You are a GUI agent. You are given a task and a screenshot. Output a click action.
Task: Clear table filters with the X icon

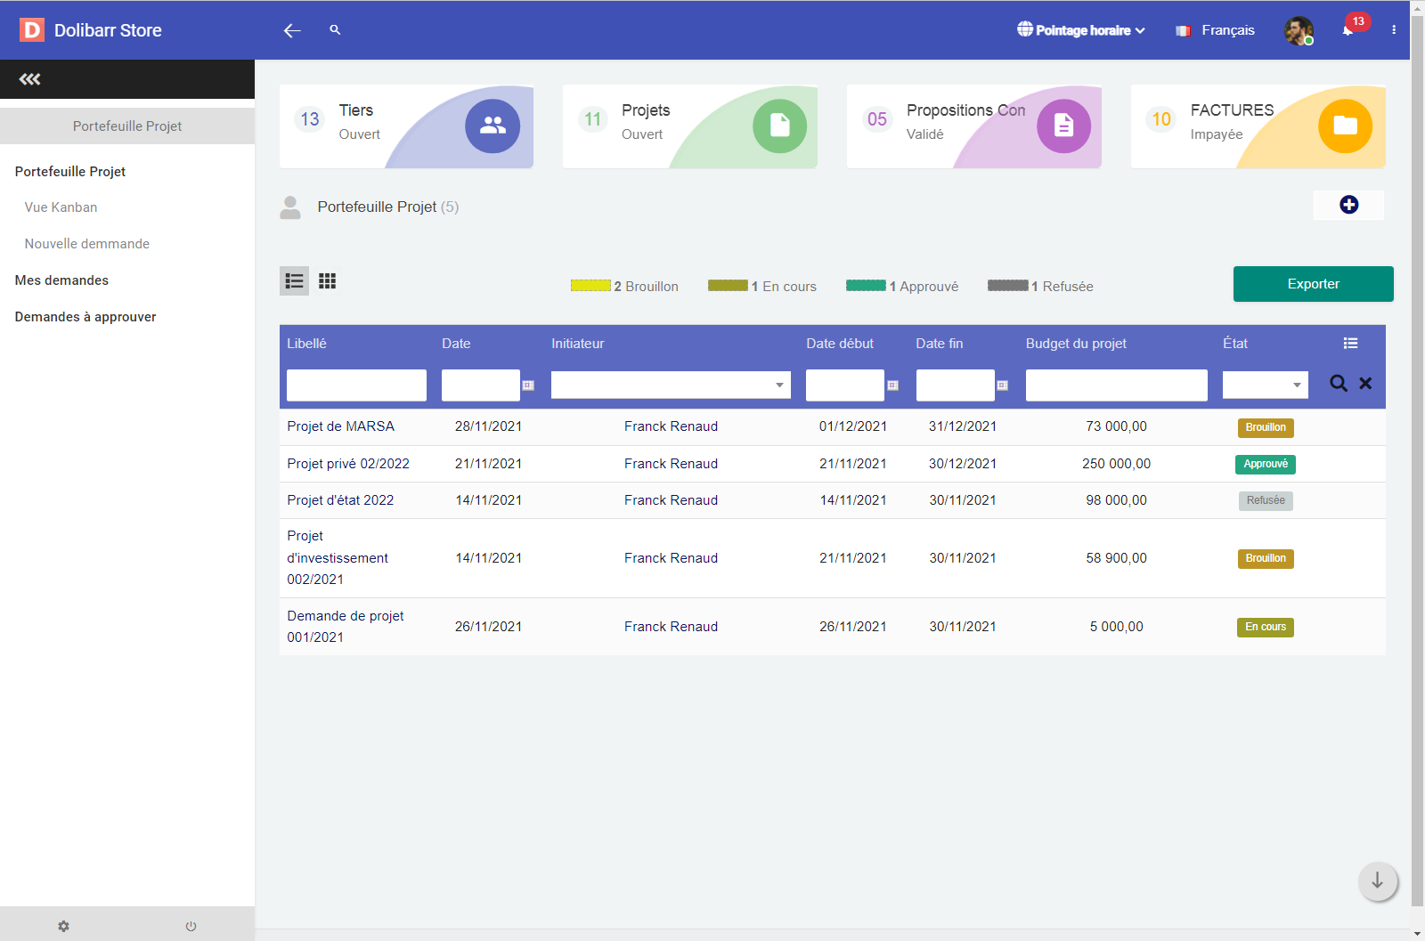coord(1365,384)
